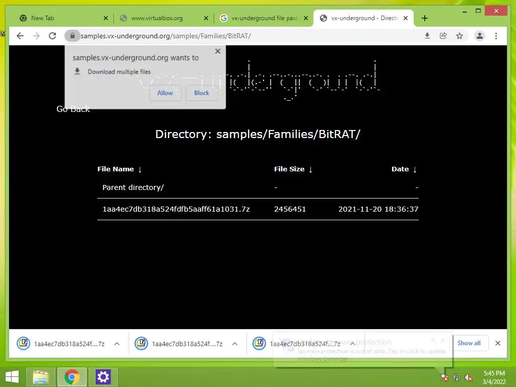The width and height of the screenshot is (516, 387).
Task: Open a new tab with the plus button
Action: 424,18
